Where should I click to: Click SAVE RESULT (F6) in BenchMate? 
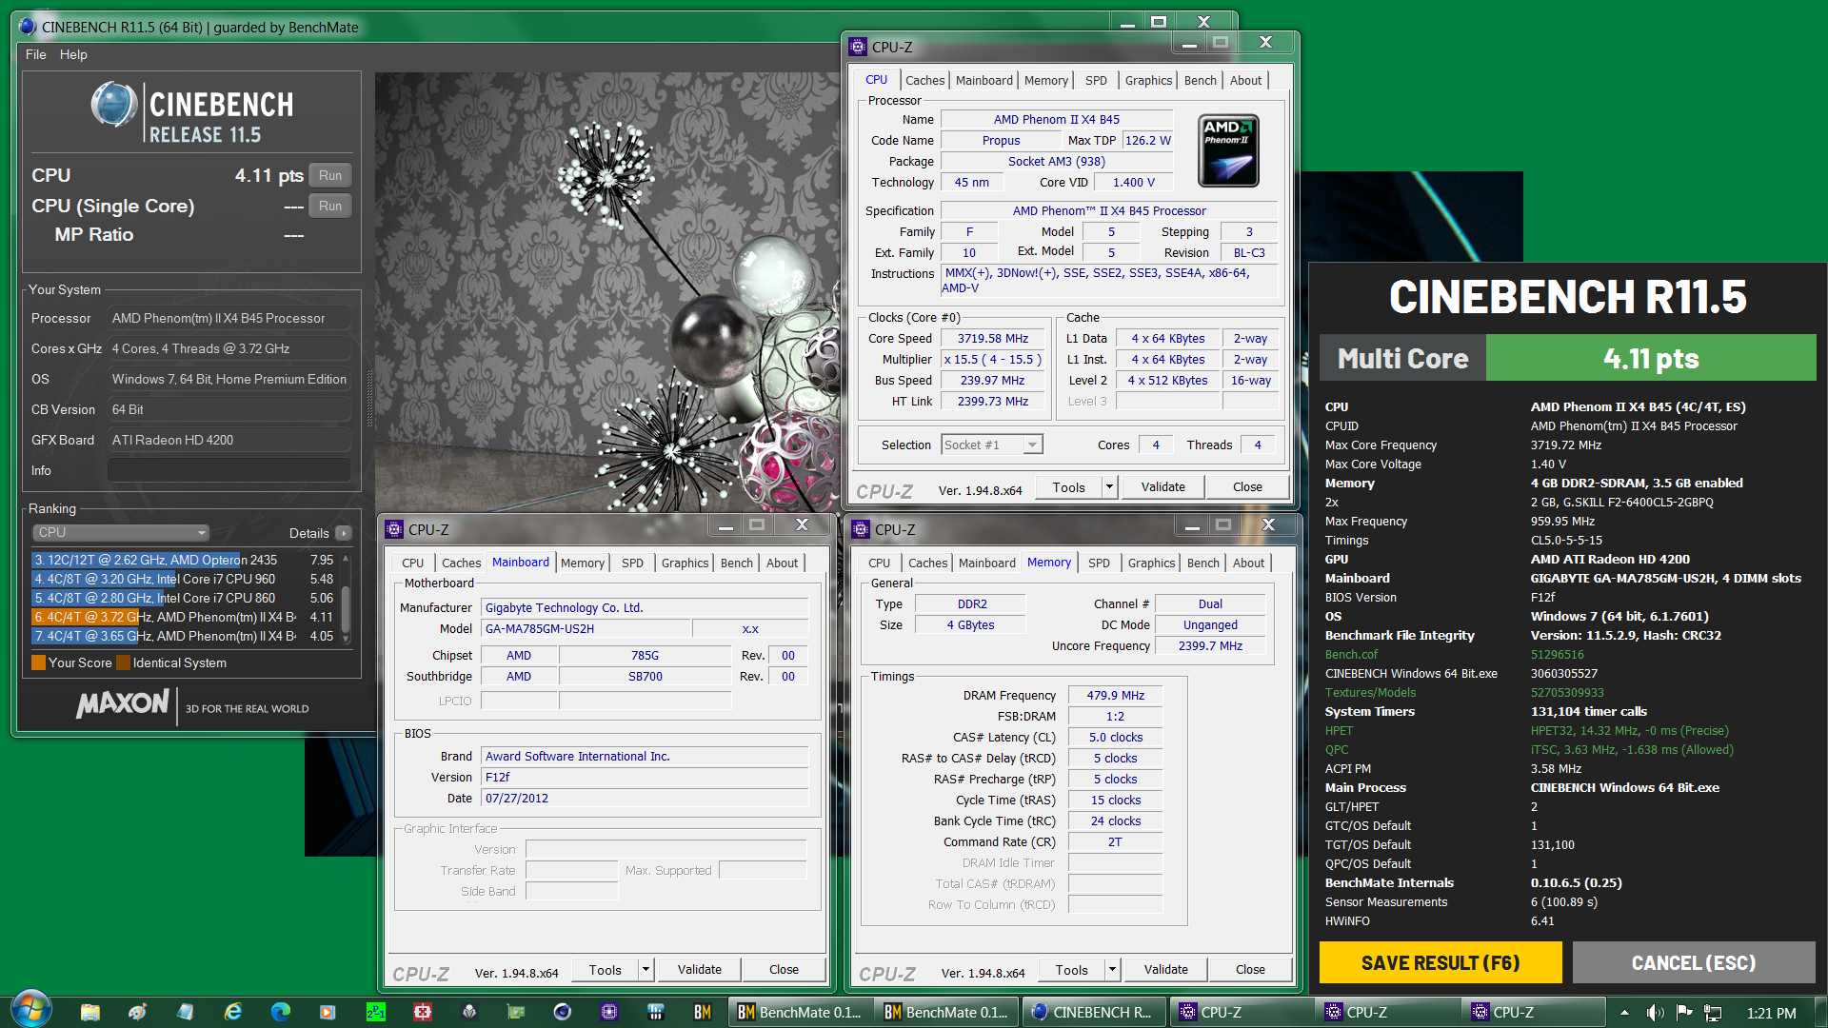point(1441,962)
